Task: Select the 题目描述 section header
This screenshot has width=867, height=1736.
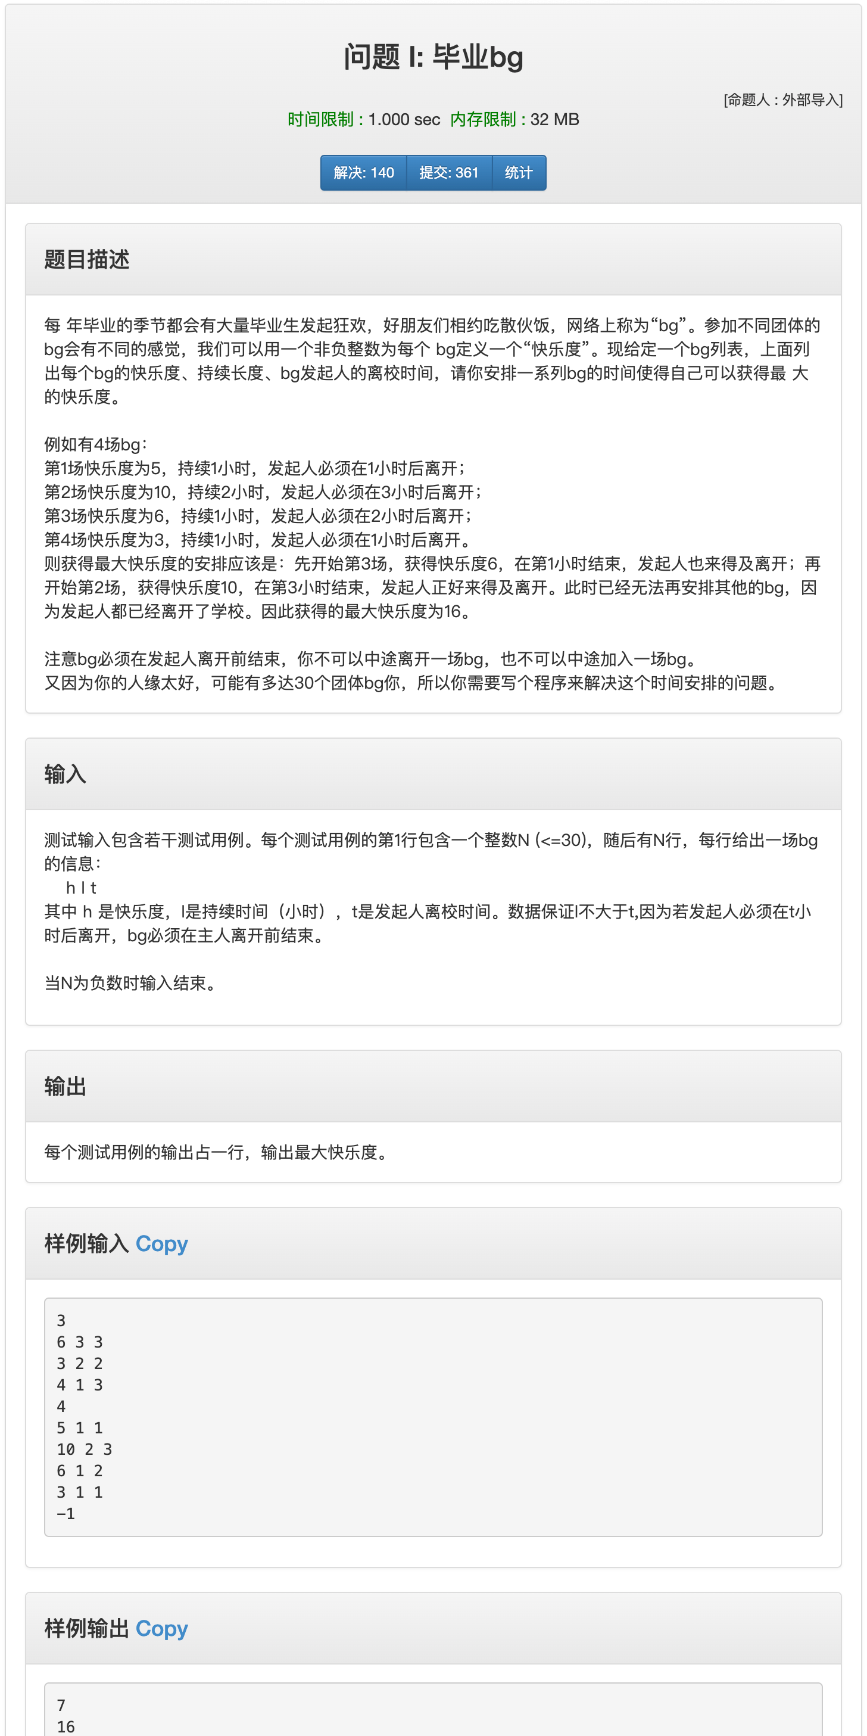Action: (87, 260)
